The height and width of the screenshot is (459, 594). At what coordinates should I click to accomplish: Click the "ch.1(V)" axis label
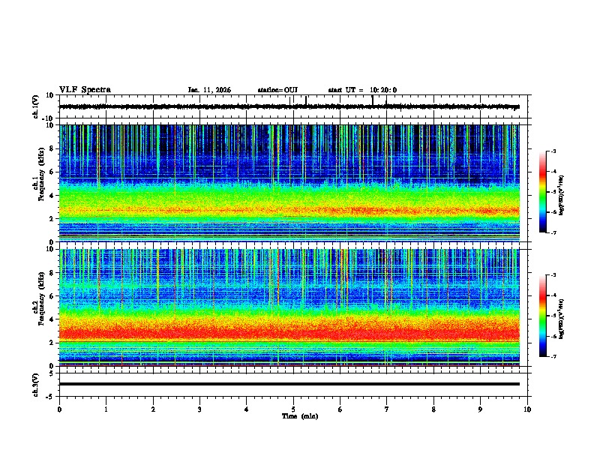(36, 106)
